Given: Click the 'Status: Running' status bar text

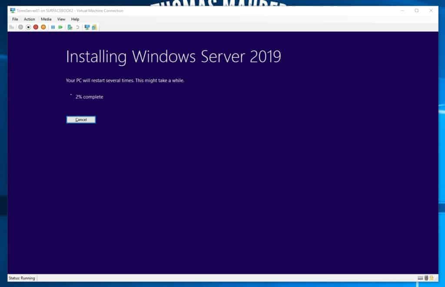Looking at the screenshot, I should pos(22,278).
